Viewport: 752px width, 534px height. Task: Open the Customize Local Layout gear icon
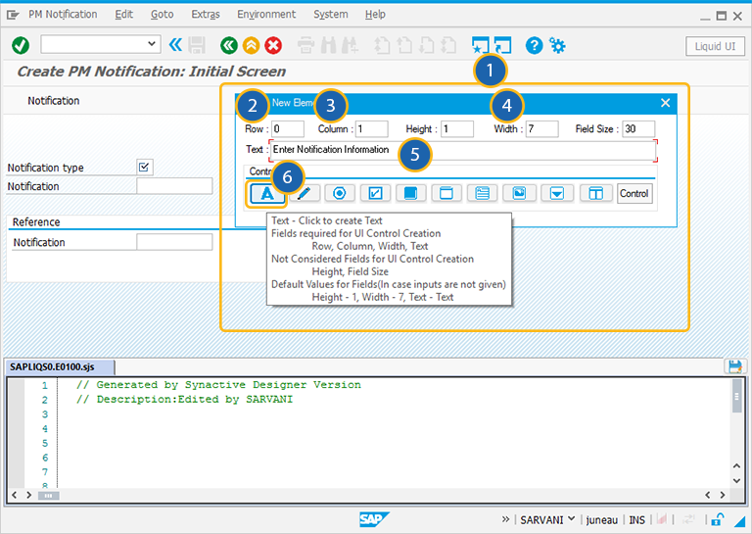tap(557, 46)
